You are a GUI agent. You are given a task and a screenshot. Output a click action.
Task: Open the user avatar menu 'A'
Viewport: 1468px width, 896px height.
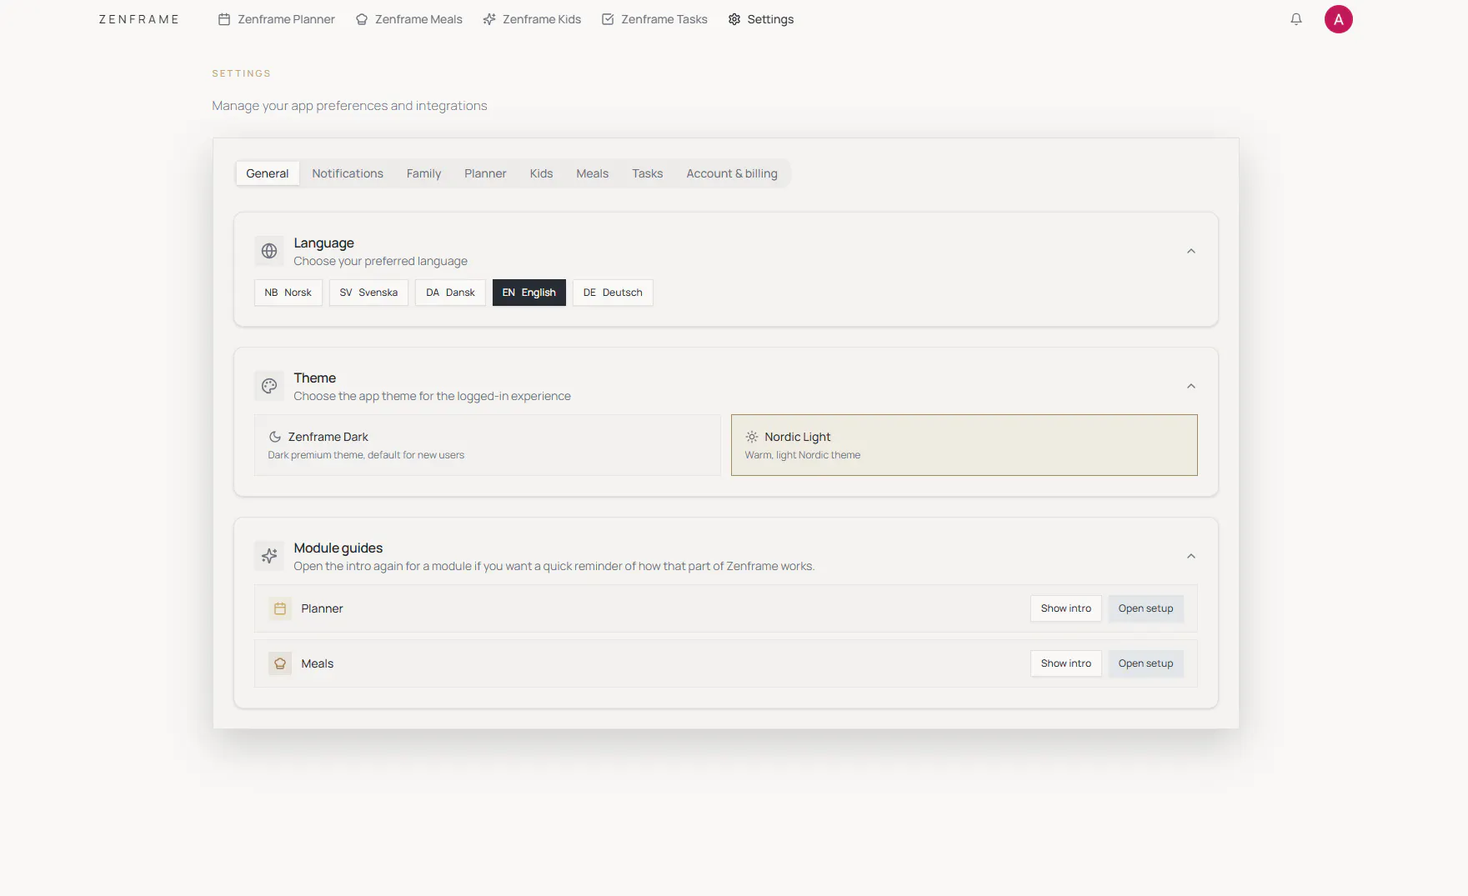tap(1338, 19)
